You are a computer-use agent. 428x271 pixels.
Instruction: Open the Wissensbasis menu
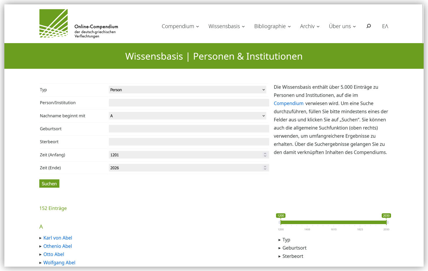227,26
